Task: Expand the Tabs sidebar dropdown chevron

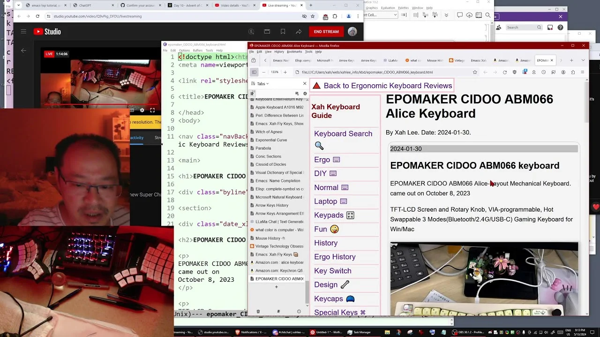Action: point(268,84)
